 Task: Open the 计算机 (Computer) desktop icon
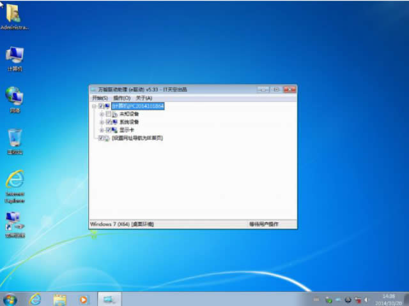tap(14, 56)
